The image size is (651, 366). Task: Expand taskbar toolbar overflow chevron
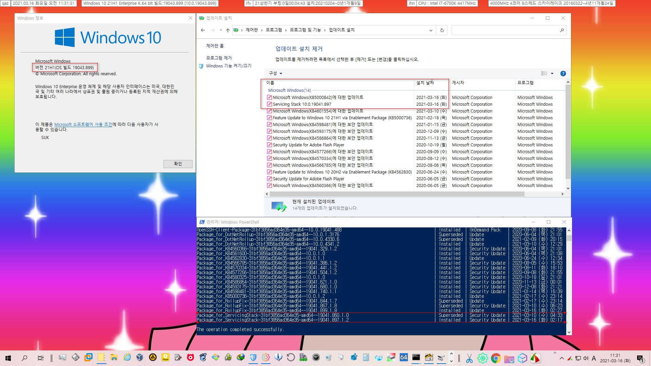pos(555,353)
